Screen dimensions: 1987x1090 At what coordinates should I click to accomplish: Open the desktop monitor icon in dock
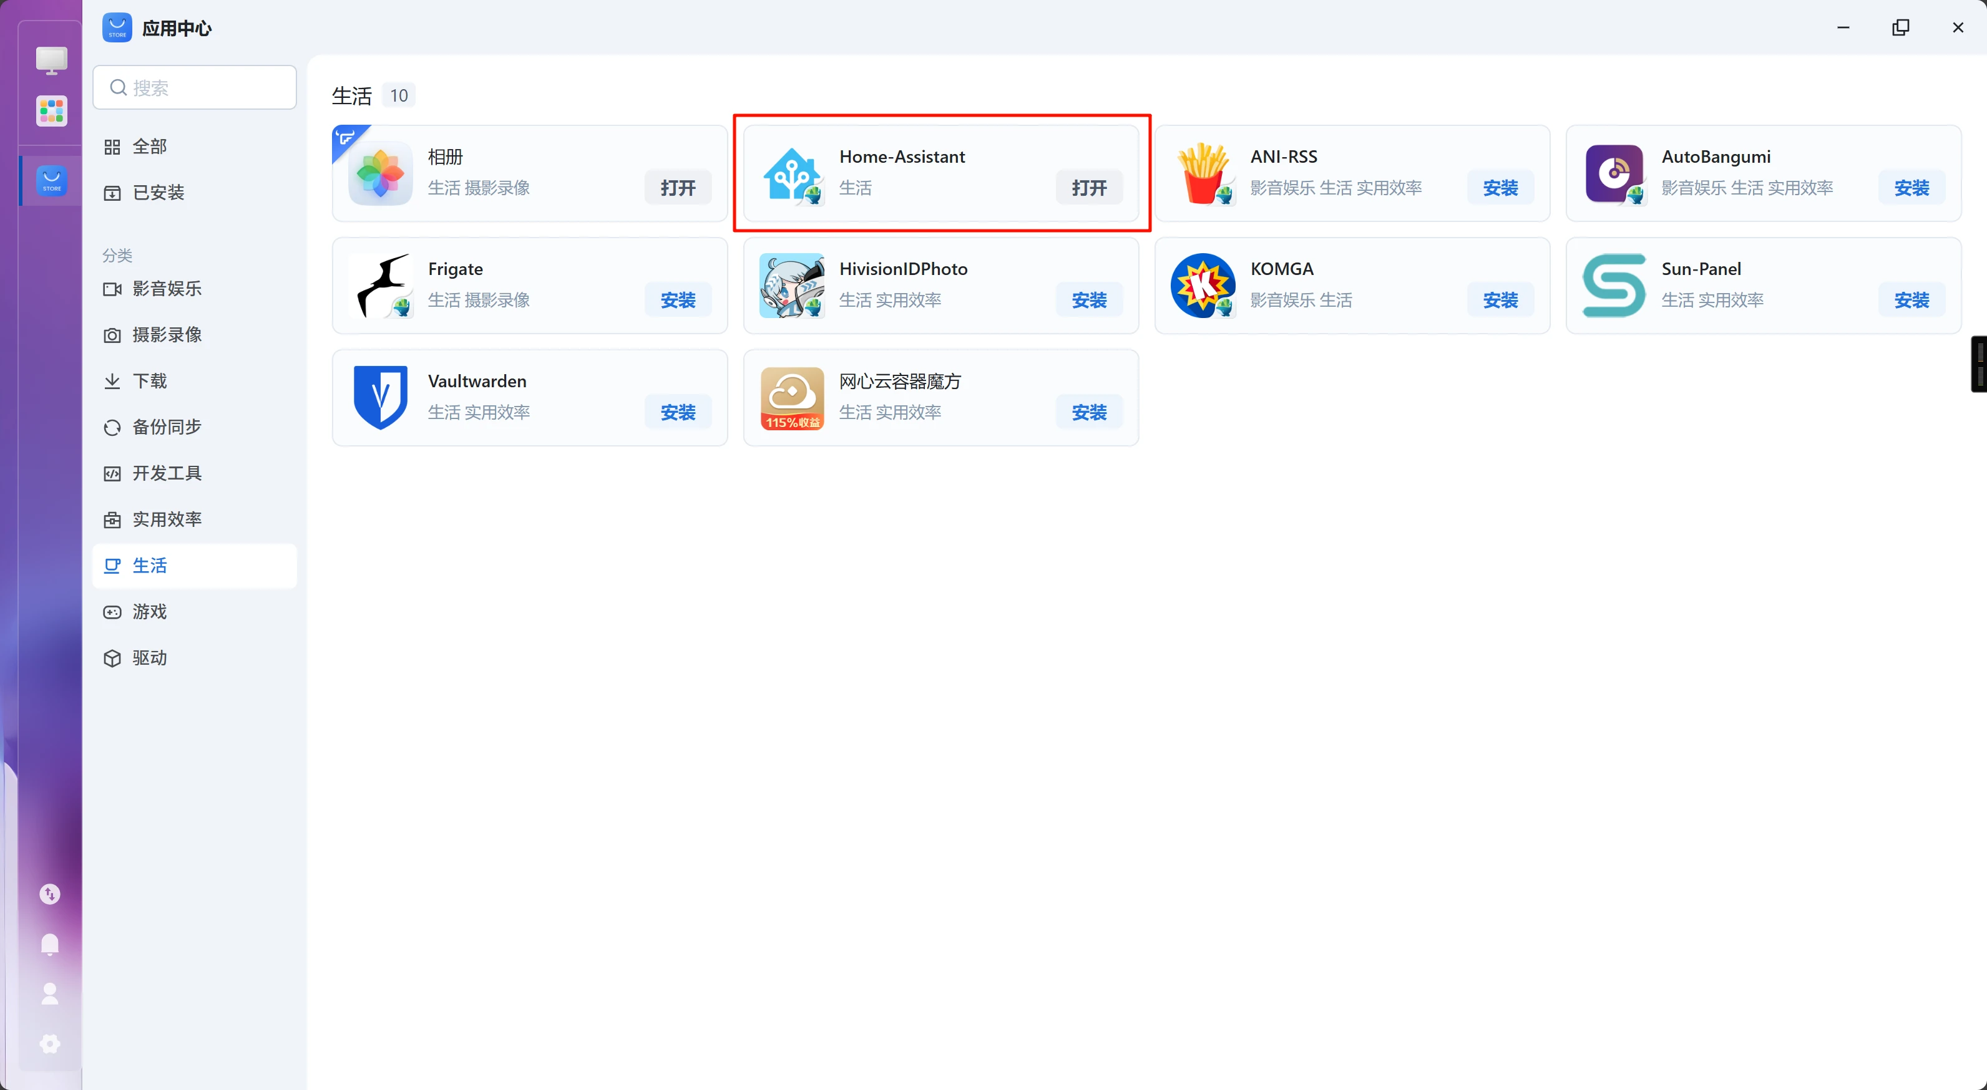pyautogui.click(x=52, y=60)
